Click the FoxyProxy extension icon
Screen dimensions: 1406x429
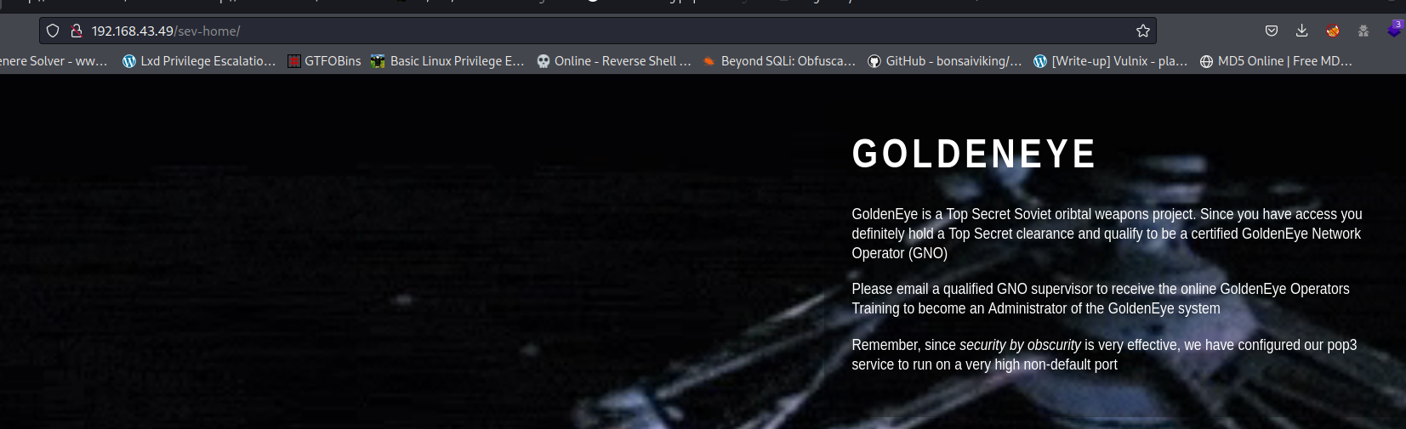[x=1333, y=31]
